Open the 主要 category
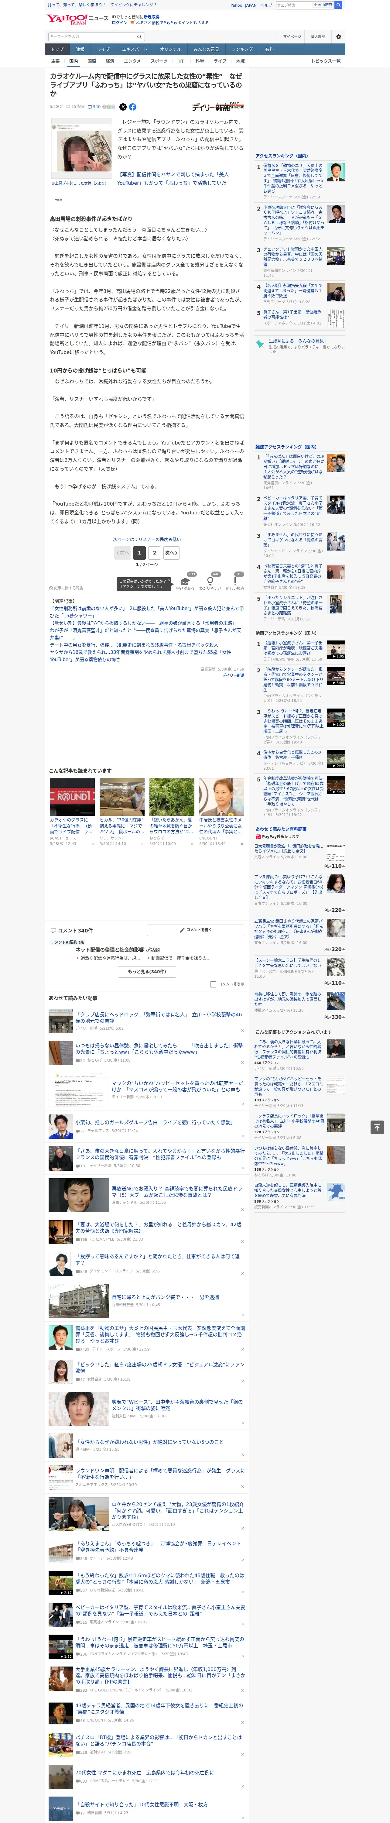The height and width of the screenshot is (1823, 390). pyautogui.click(x=55, y=62)
